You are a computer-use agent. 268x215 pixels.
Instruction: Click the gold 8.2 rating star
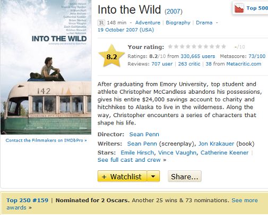(x=111, y=56)
